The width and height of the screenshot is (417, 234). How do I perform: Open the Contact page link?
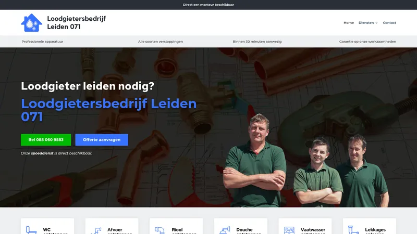tap(389, 23)
